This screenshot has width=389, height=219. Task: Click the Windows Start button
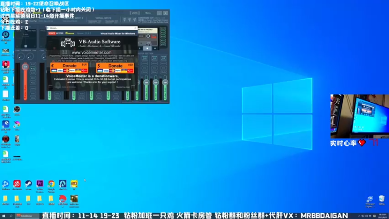3,216
